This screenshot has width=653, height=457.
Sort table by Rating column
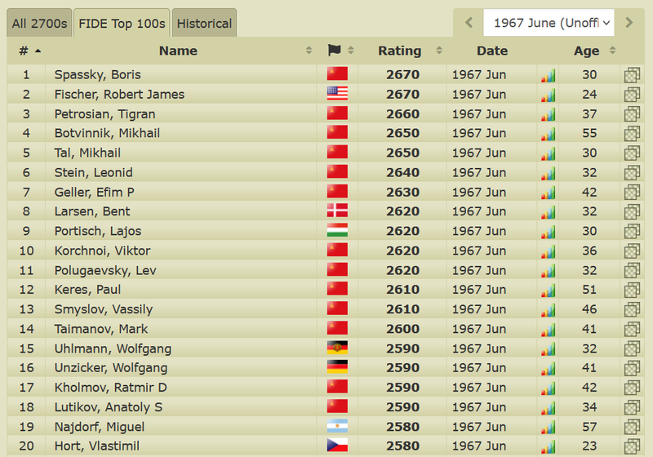click(400, 51)
